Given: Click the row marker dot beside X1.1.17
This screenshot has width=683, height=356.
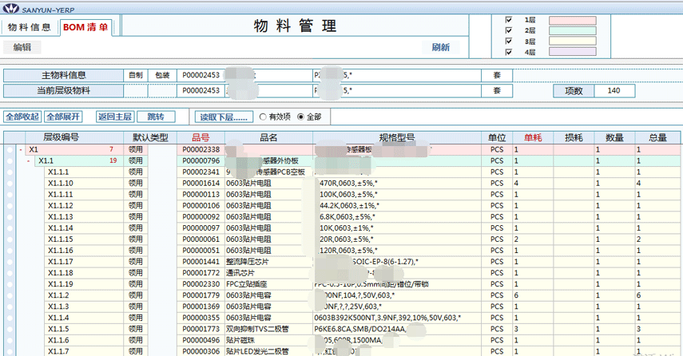Looking at the screenshot, I should click(x=10, y=262).
